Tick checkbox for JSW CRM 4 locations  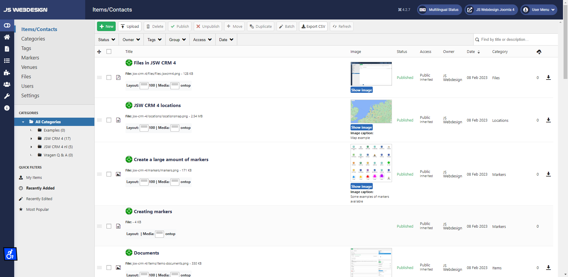[x=109, y=120]
